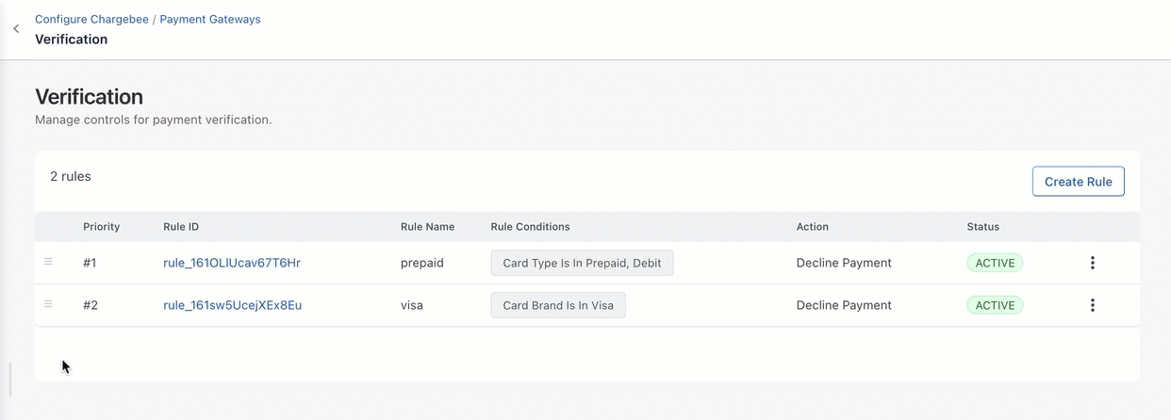Click ACTIVE status badge of visa rule

[x=995, y=305]
